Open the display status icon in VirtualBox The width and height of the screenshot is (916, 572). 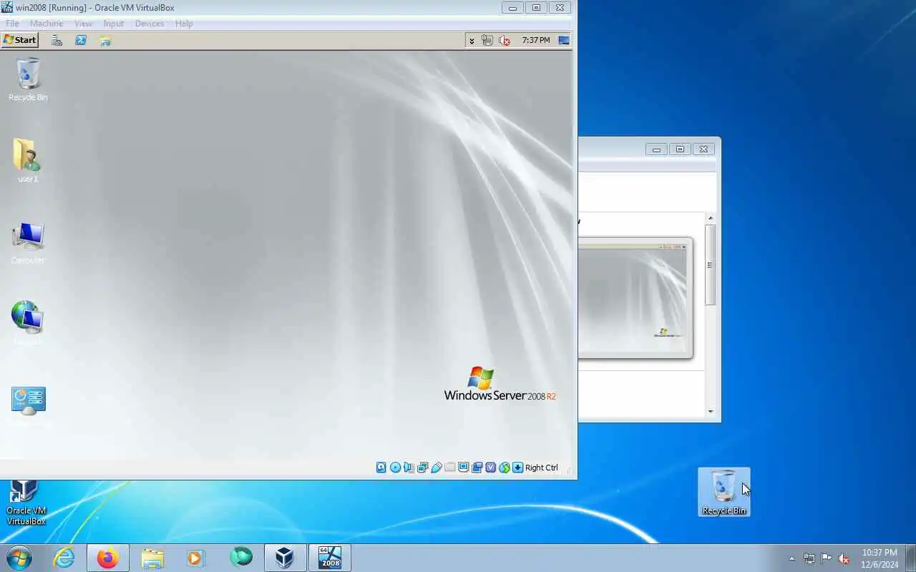pos(463,468)
